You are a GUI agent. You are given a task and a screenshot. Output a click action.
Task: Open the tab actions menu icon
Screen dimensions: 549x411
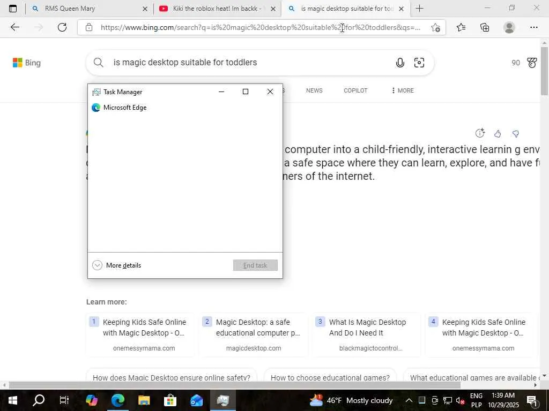(x=13, y=9)
